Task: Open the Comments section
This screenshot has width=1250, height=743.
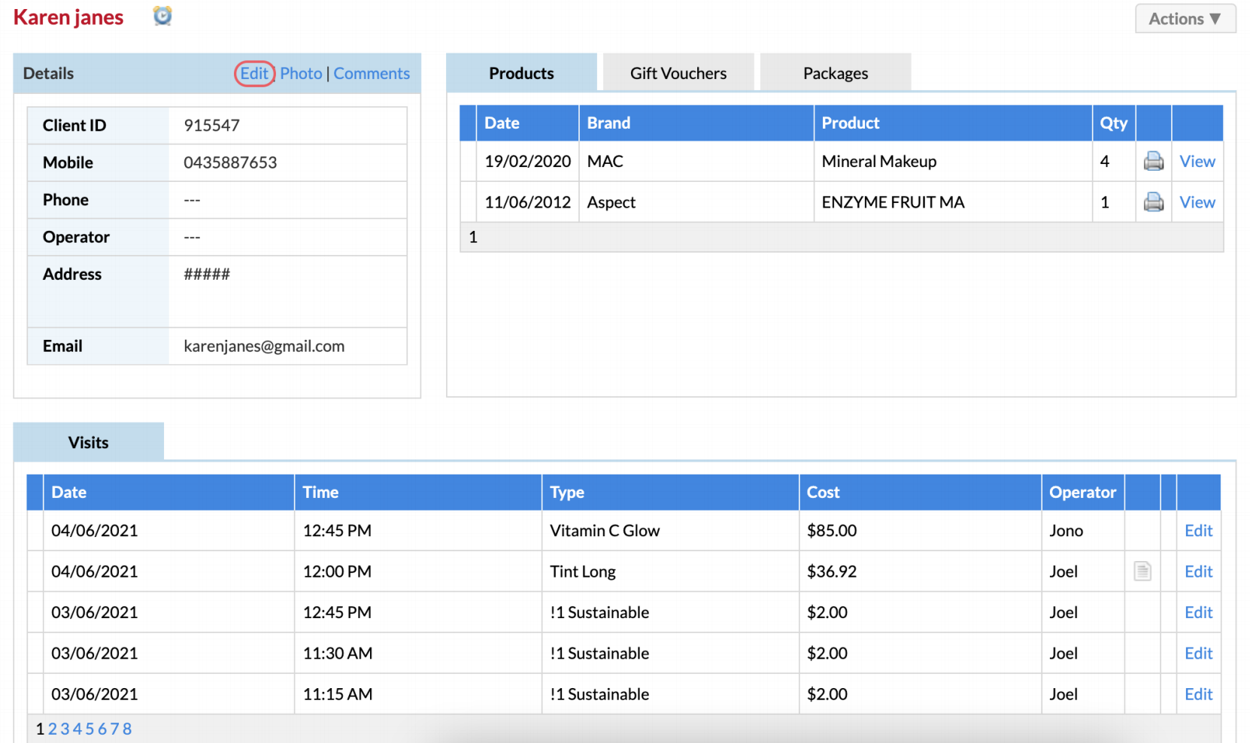Action: (x=372, y=73)
